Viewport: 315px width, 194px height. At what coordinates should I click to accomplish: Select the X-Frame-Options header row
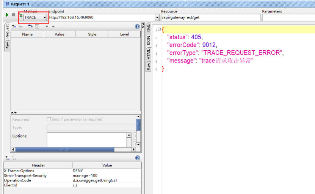tap(38, 171)
